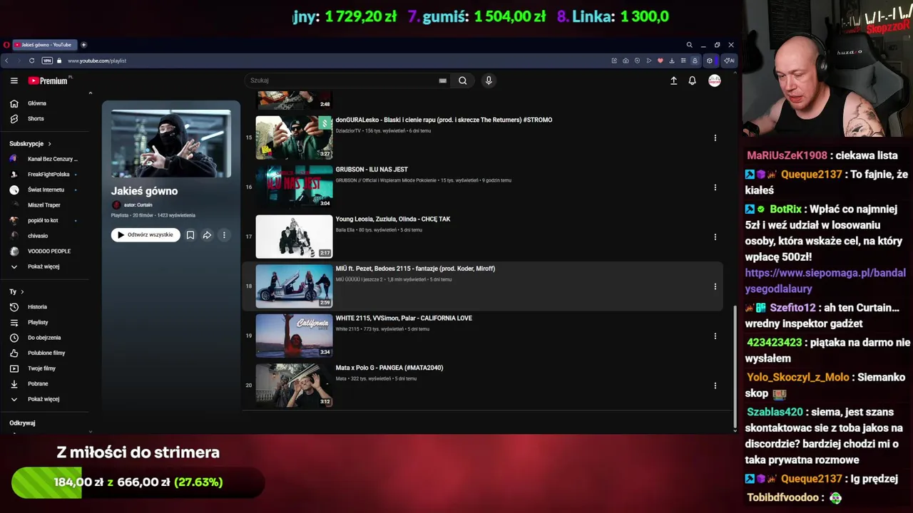
Task: Click the Odtwórz wszystkie play button
Action: (146, 234)
